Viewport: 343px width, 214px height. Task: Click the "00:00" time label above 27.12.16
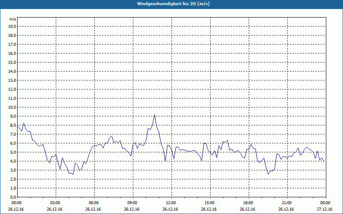[326, 203]
